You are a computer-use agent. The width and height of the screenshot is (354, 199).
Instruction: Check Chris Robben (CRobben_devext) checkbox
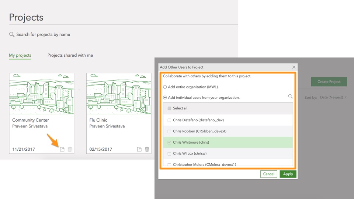pos(169,131)
